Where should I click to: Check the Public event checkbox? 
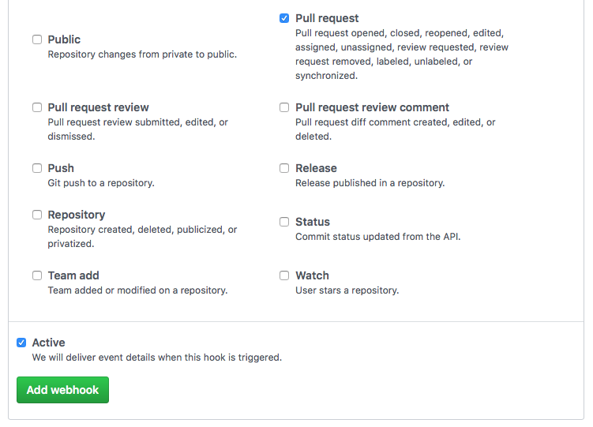(x=37, y=39)
